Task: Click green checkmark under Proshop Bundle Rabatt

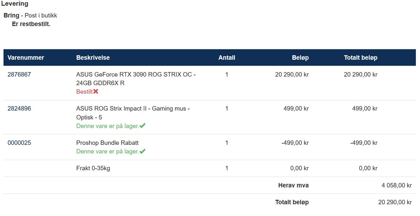Action: click(142, 151)
